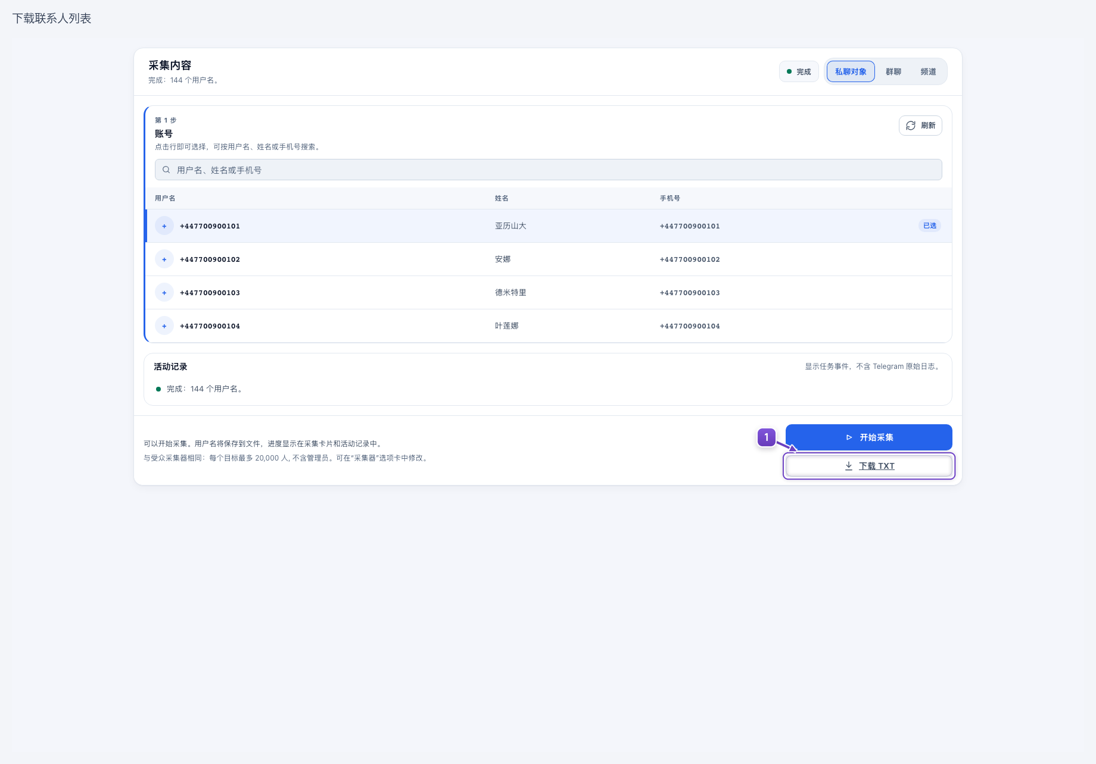Click the 手机号 column header
Screen dimensions: 1096x764
pos(670,198)
